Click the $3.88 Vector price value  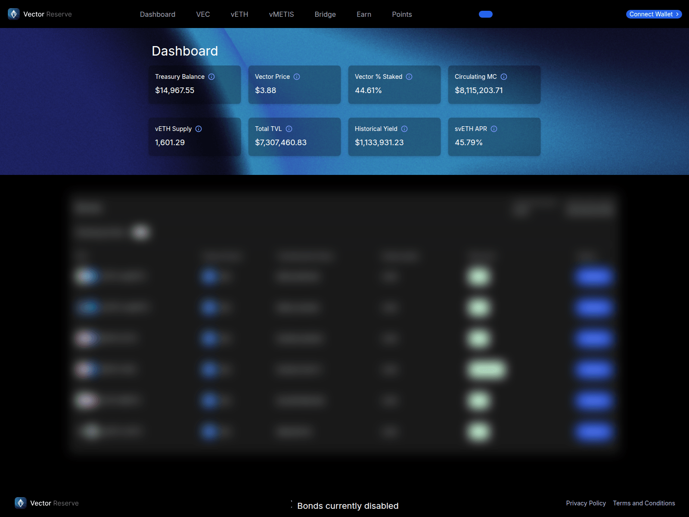266,90
